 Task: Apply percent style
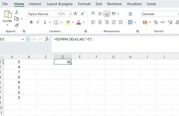(x=156, y=22)
